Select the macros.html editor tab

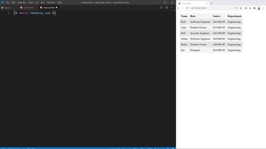pyautogui.click(x=49, y=7)
